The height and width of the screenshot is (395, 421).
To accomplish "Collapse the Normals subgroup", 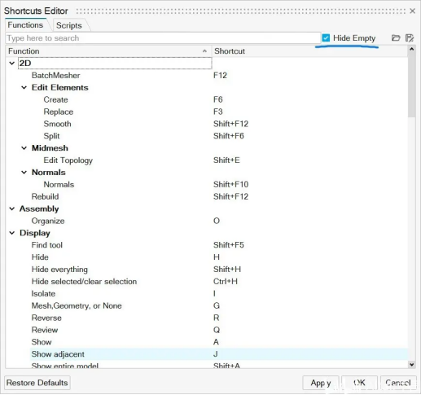I will (x=24, y=172).
